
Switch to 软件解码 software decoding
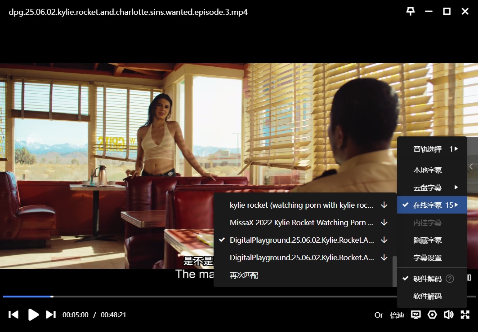click(x=427, y=297)
